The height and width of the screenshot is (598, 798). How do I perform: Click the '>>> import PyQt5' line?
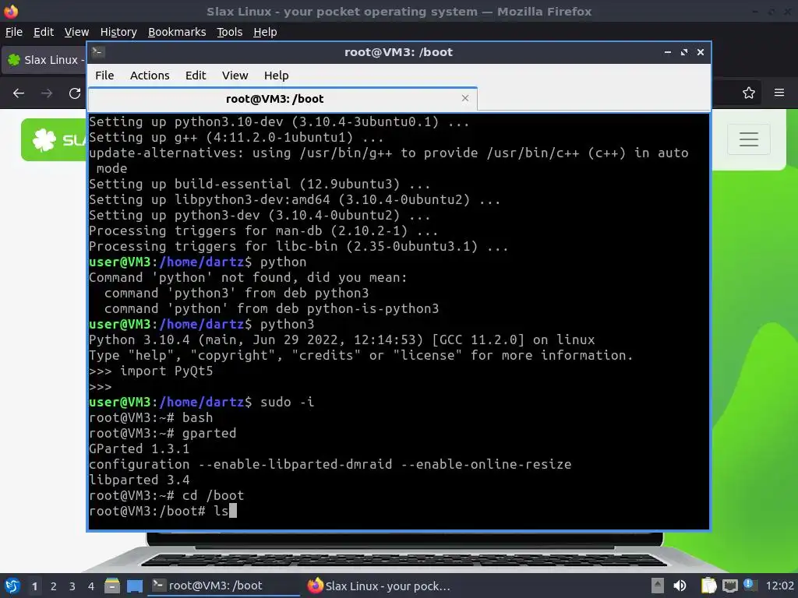(150, 371)
